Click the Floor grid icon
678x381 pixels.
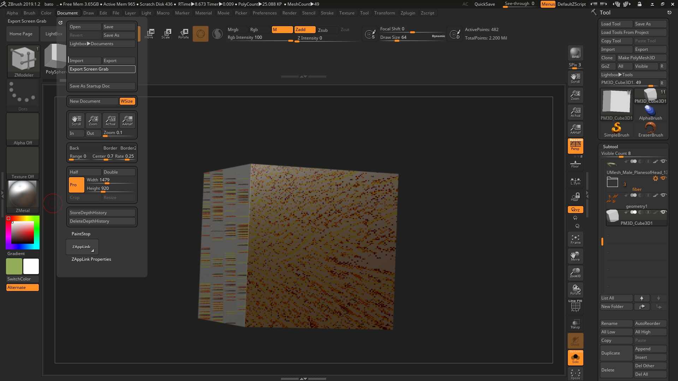[575, 164]
